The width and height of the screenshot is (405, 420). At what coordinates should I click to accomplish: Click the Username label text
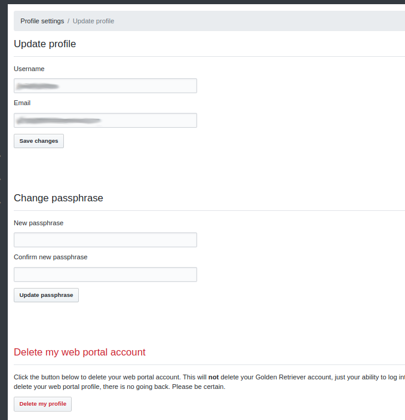(29, 69)
